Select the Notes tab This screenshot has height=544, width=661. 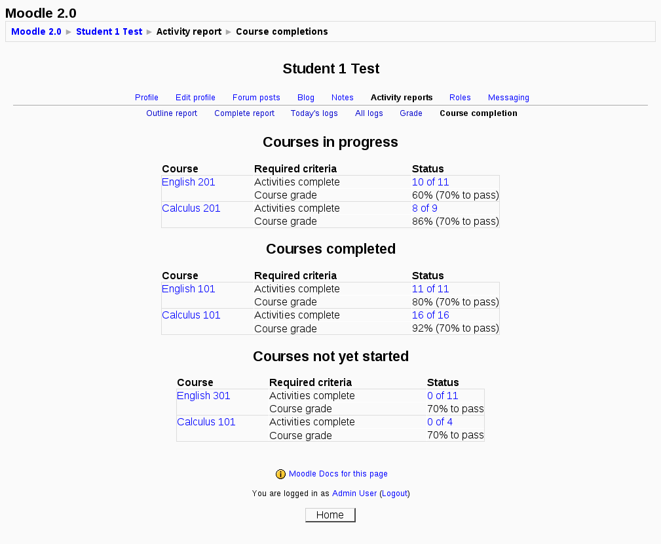click(343, 98)
